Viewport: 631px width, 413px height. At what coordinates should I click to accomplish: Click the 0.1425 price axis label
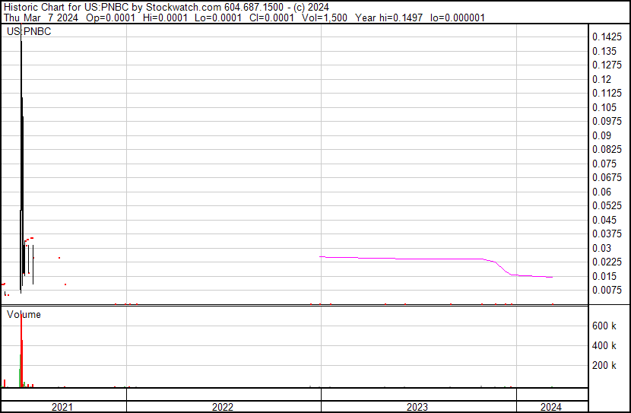point(606,37)
